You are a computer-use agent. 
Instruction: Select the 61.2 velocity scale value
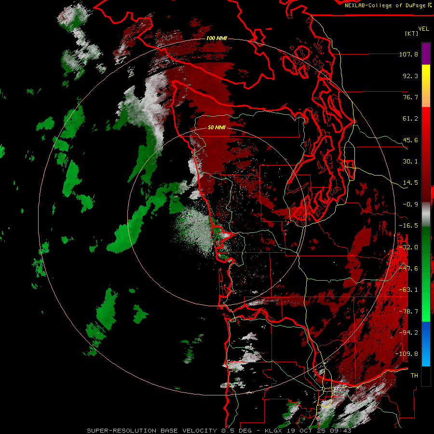410,119
